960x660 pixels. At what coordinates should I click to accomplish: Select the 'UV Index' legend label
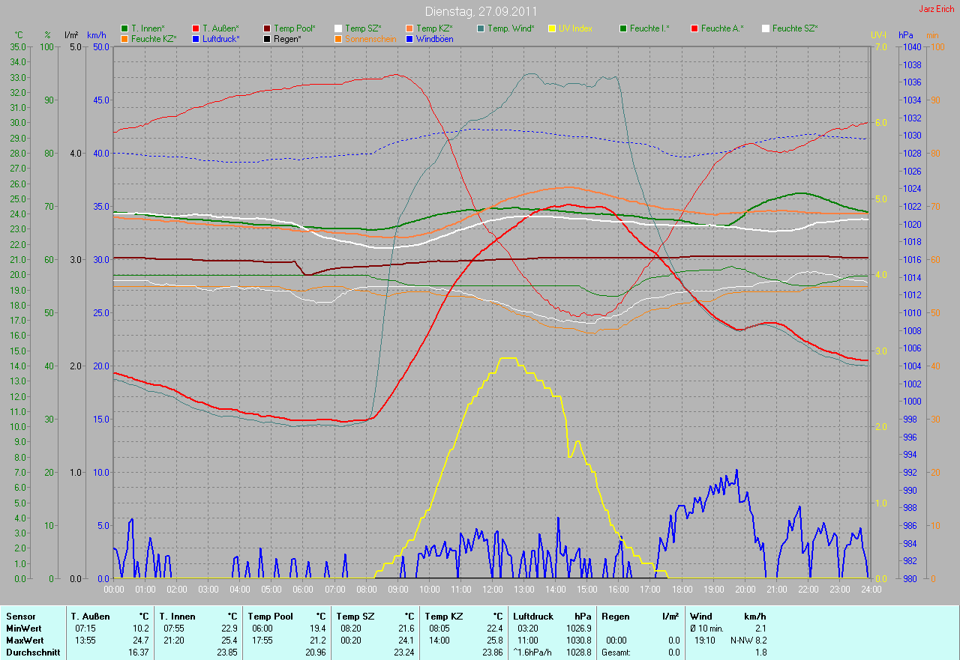[x=575, y=28]
